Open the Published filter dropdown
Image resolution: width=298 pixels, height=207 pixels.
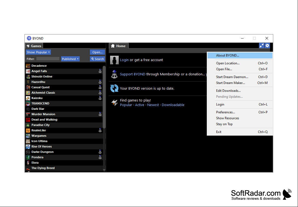click(70, 59)
